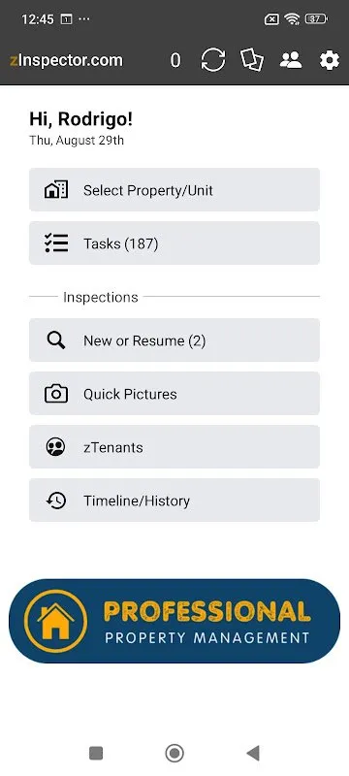Image resolution: width=349 pixels, height=776 pixels.
Task: Tap the checklist icon next to Tasks
Action: click(x=56, y=243)
